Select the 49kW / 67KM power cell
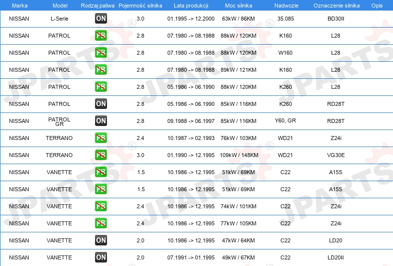 click(238, 257)
